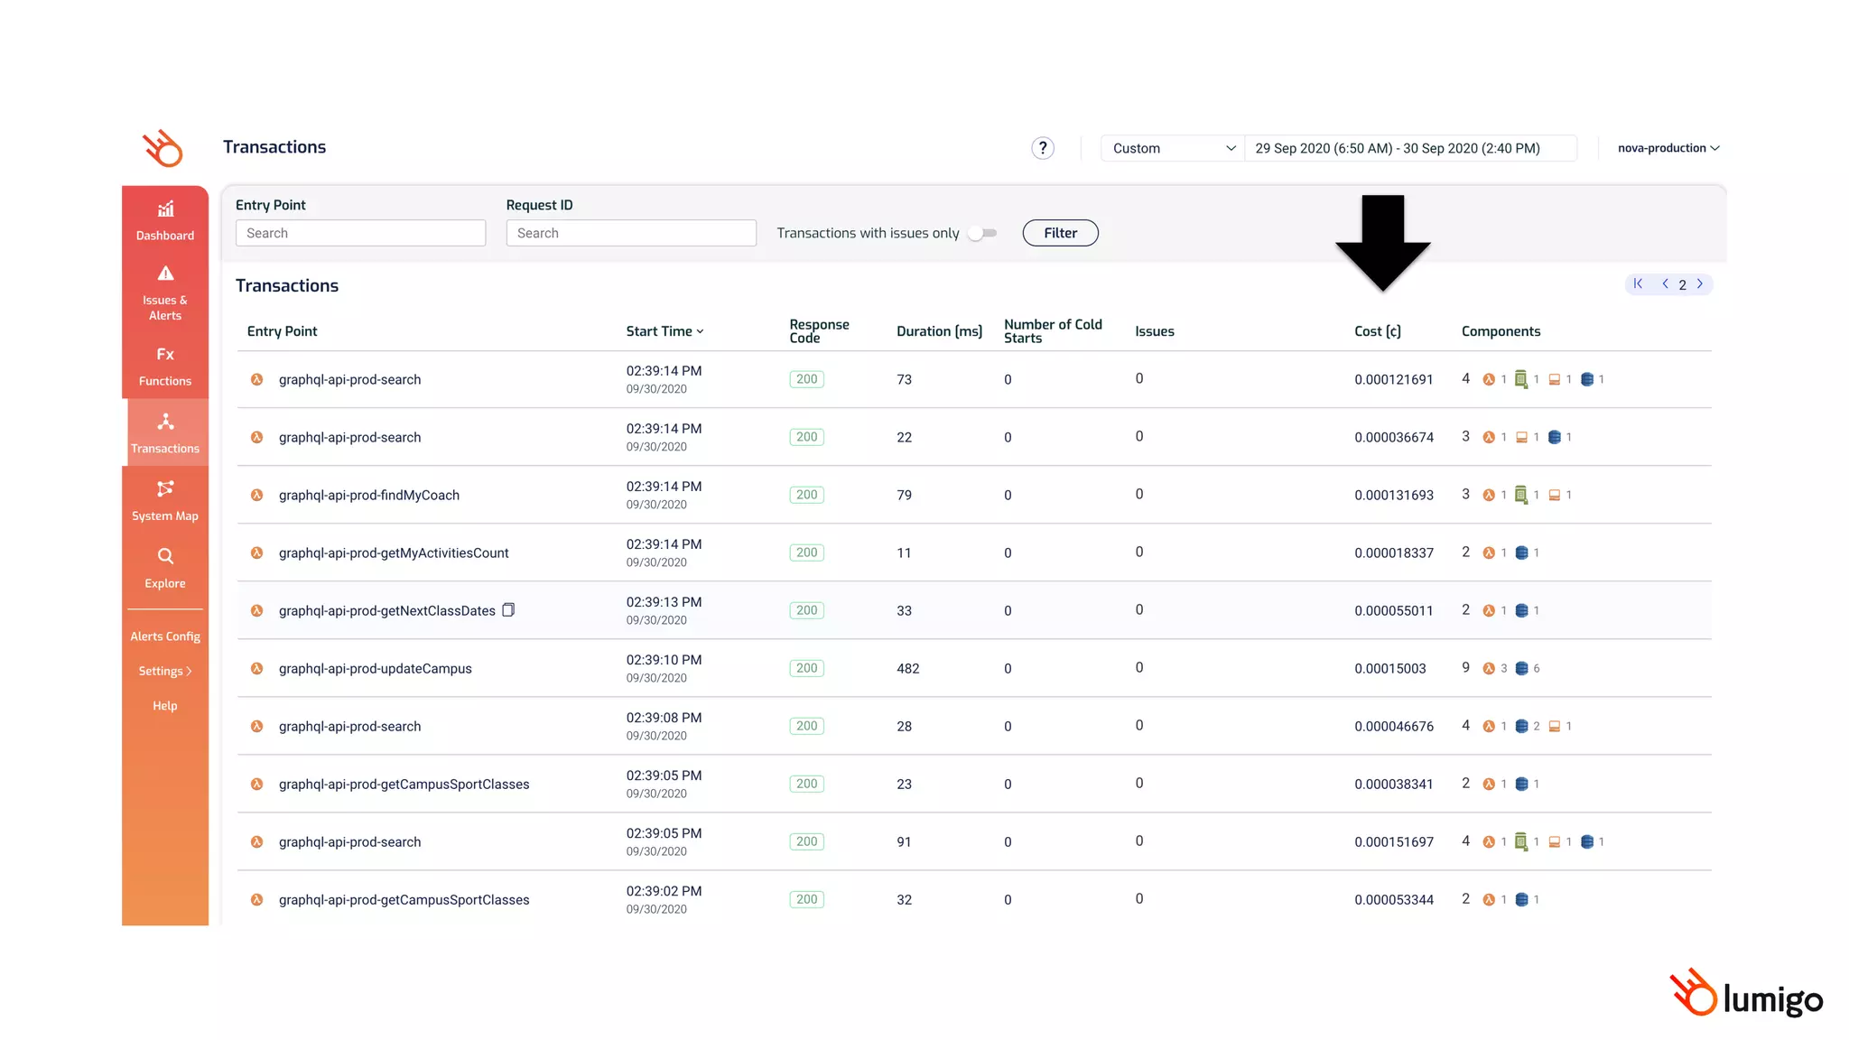Click the help question mark icon
Screen dimensions: 1849x1040
1043,148
